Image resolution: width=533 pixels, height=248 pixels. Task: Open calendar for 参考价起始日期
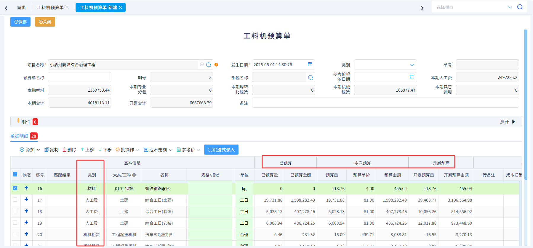coord(412,77)
